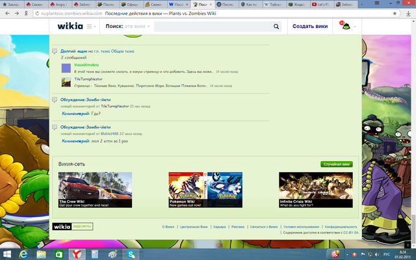Open volume control in system tray
The width and height of the screenshot is (416, 260).
click(377, 255)
